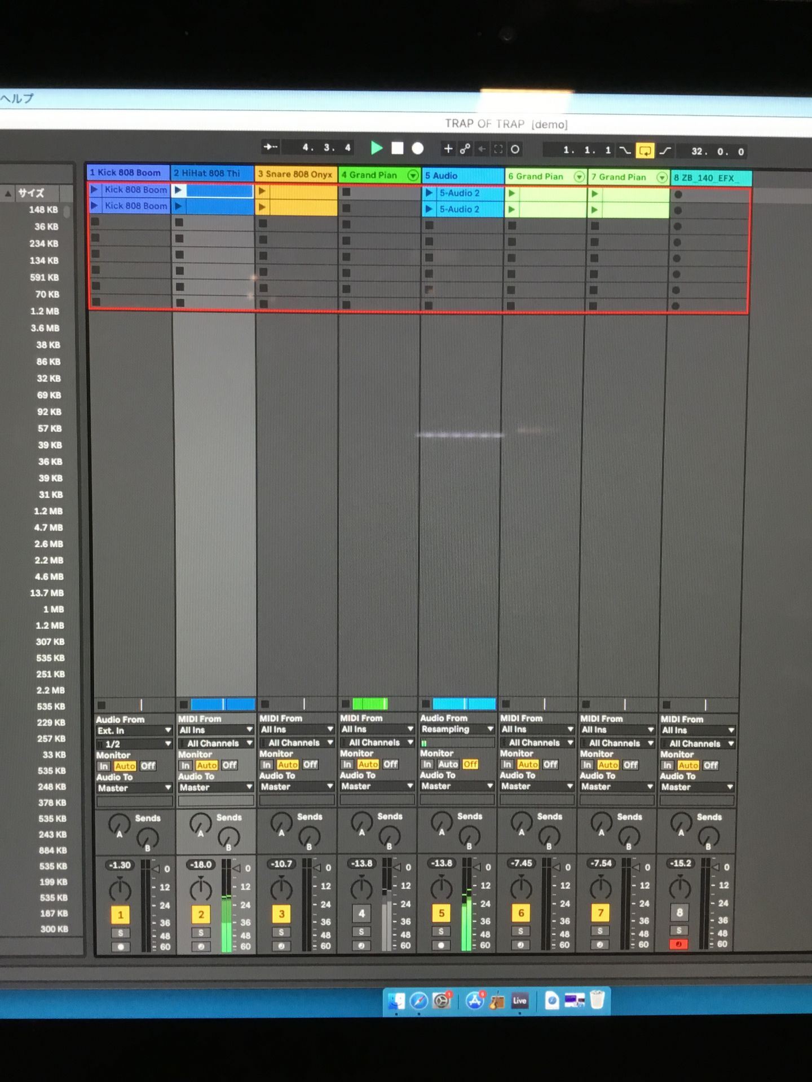
Task: Open track 3 All Channels dropdown
Action: 297,743
